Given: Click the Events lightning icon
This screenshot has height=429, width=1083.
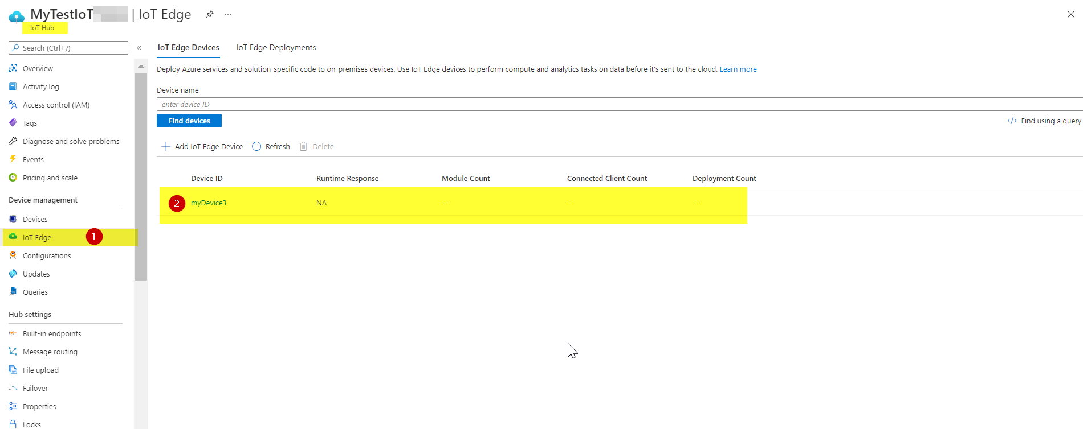Looking at the screenshot, I should (13, 159).
